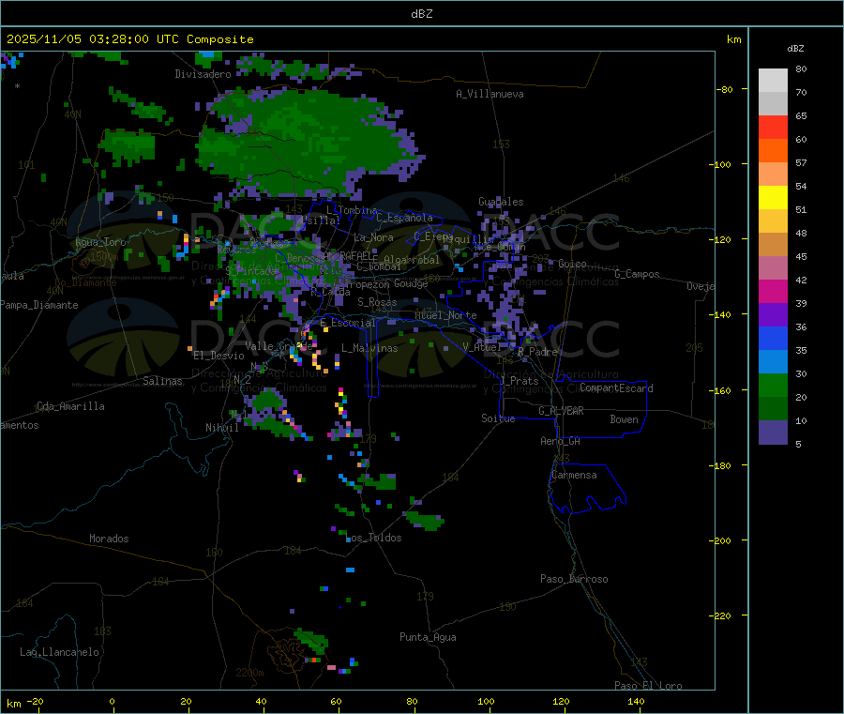Click the Salinas map label
The height and width of the screenshot is (714, 844).
click(162, 381)
